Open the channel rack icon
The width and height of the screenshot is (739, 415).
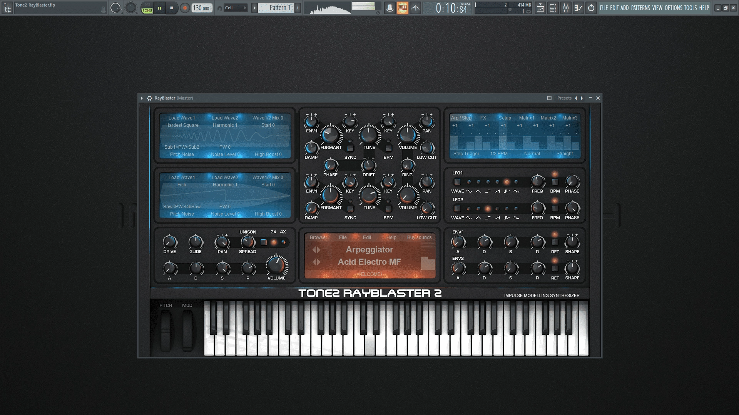(553, 8)
